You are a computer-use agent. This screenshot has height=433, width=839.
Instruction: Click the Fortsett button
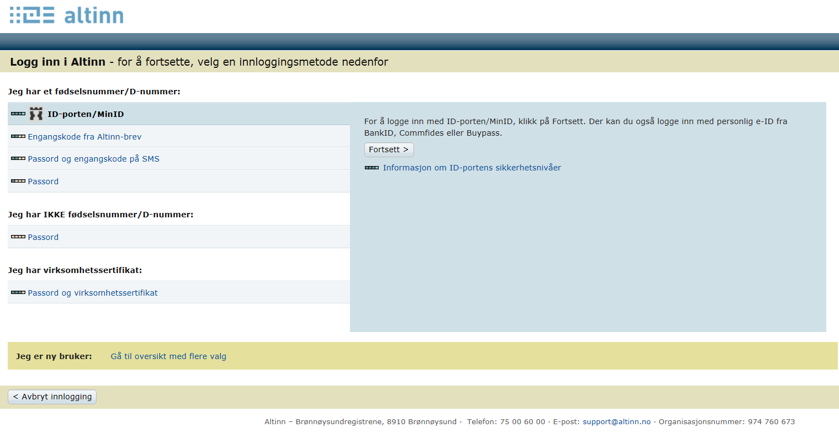pos(389,149)
